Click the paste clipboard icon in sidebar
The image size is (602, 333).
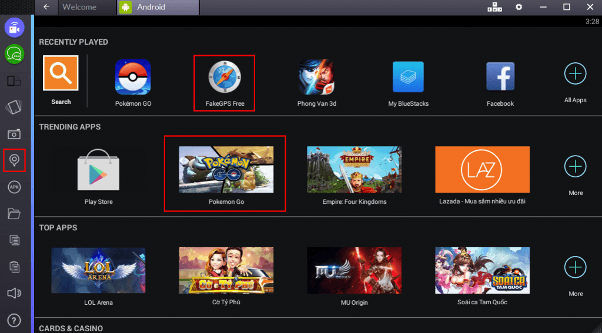pyautogui.click(x=14, y=266)
